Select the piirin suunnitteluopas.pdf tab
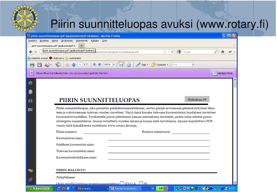Image resolution: width=277 pixels, height=192 pixels. coord(53,46)
